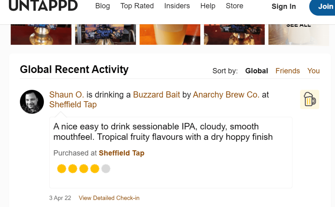
Task: Click Shaun O. username link
Action: coord(67,95)
